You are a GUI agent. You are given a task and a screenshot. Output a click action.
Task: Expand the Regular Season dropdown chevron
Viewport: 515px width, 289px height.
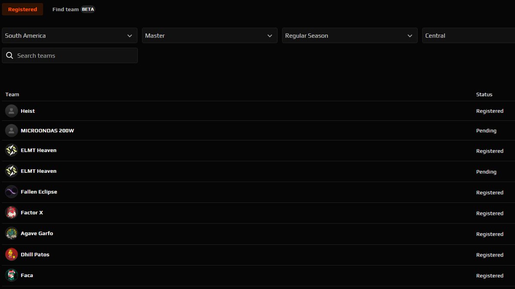click(x=409, y=36)
